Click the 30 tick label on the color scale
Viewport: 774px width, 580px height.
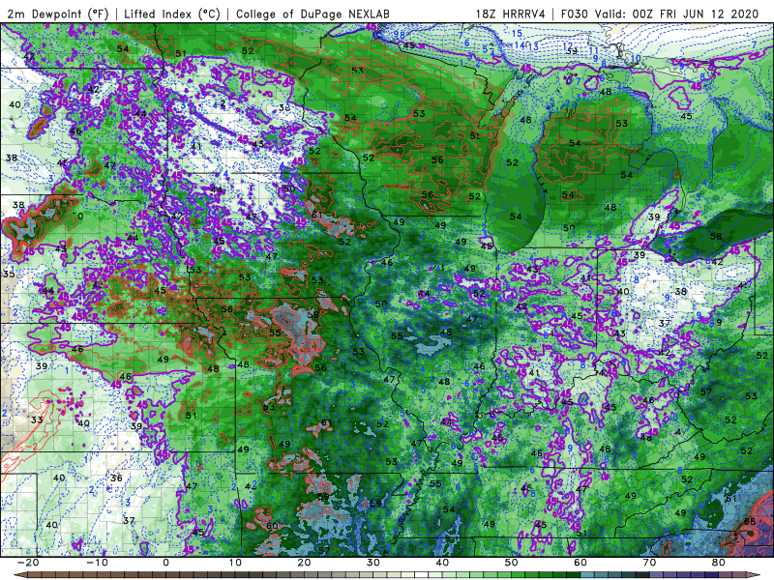[373, 563]
